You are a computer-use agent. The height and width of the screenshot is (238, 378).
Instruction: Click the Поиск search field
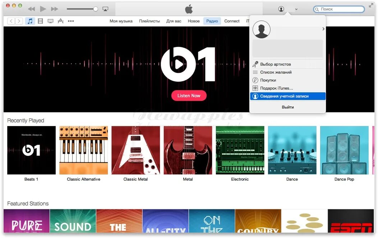(x=339, y=9)
